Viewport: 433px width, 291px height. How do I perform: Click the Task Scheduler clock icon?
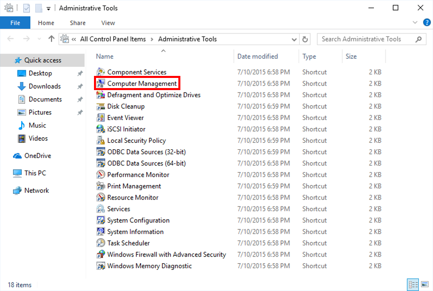101,243
